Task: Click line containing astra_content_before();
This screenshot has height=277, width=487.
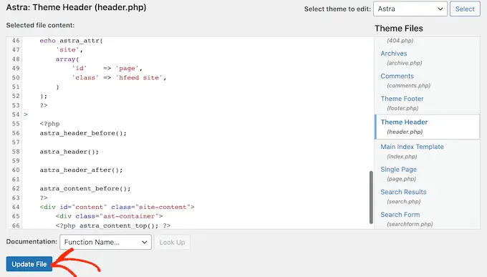Action: [x=85, y=189]
